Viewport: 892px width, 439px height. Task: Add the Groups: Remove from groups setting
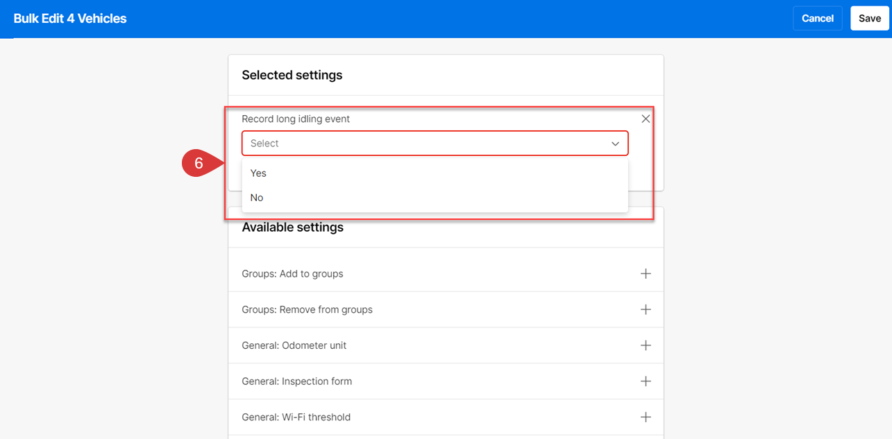point(646,309)
